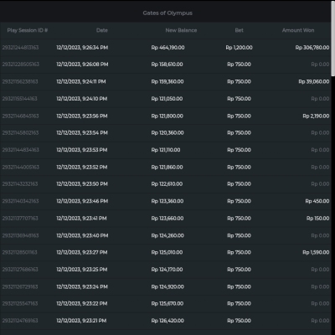Click the vertical scrollbar thumb

click(x=333, y=39)
